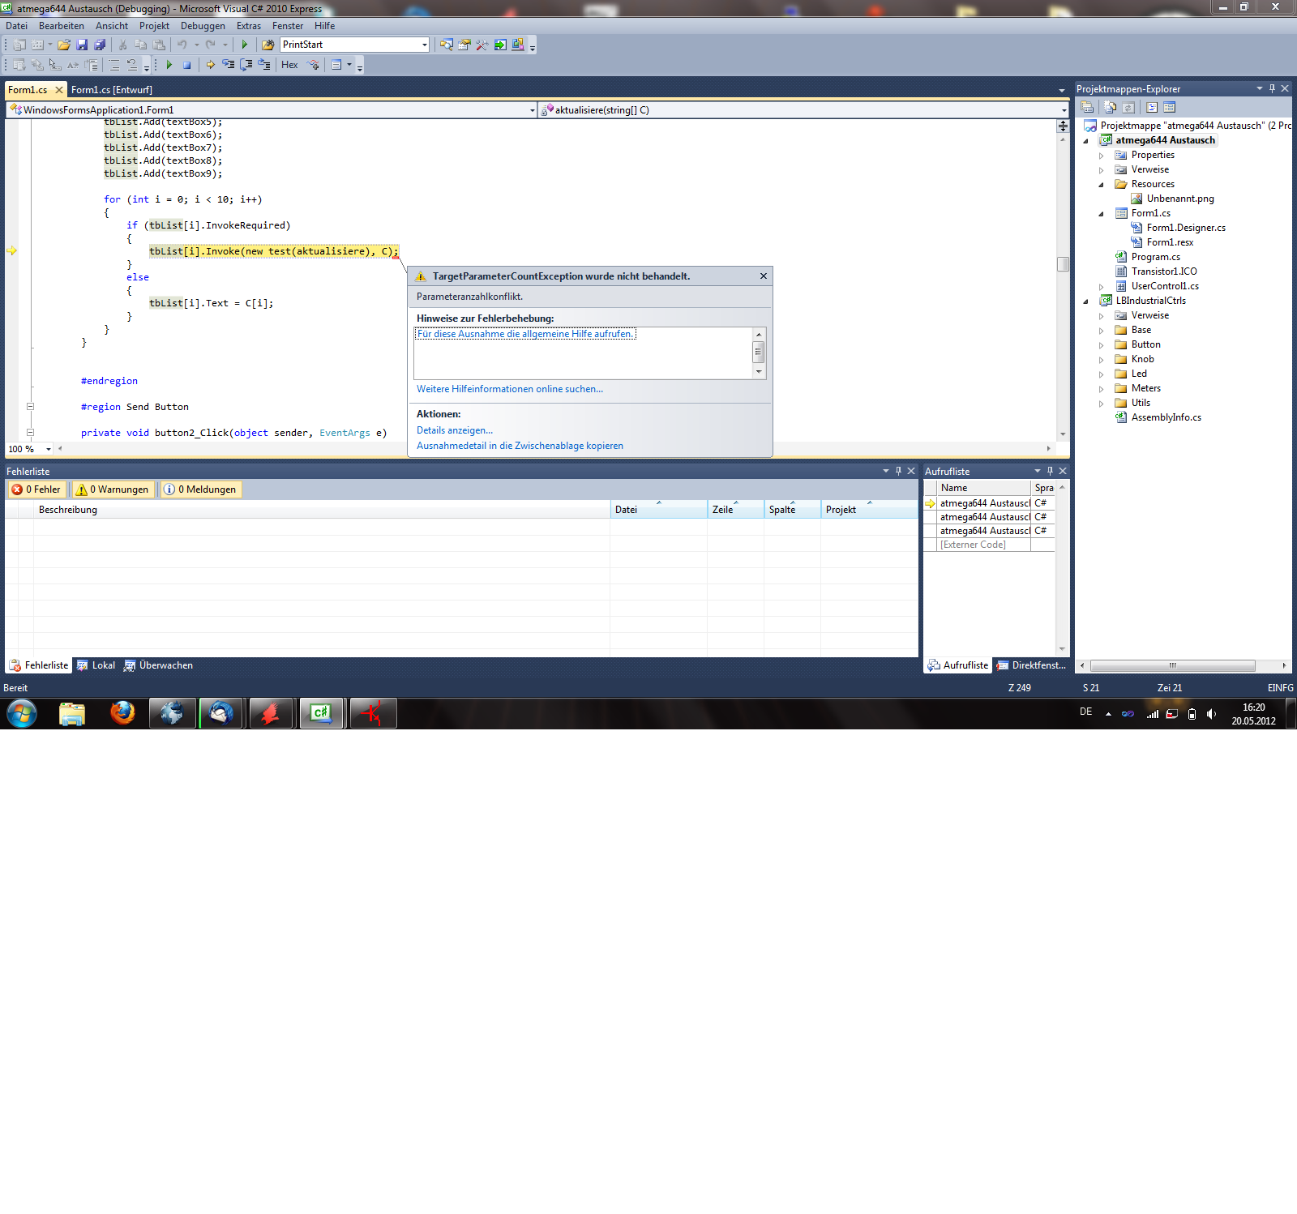
Task: Switch to the Direktfenst... tab
Action: coord(1031,665)
